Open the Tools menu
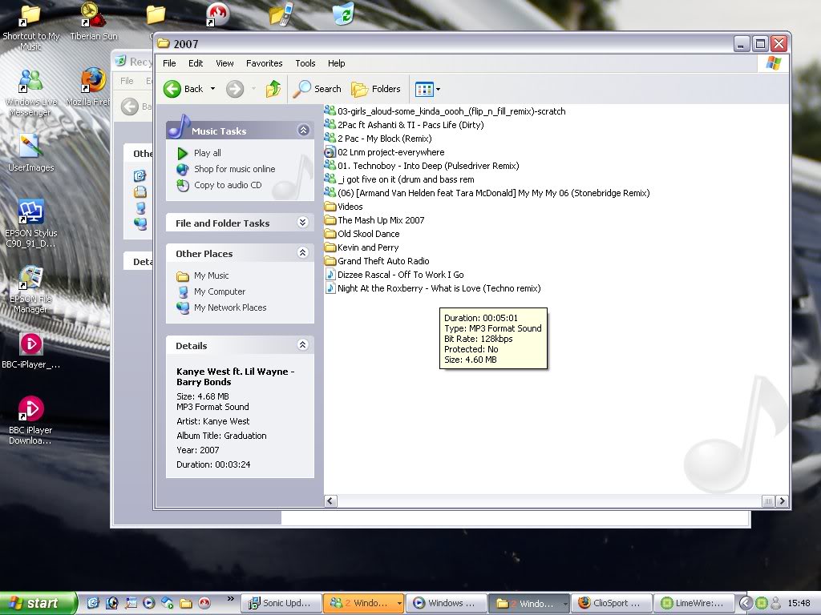Viewport: 821px width, 615px height. pyautogui.click(x=305, y=63)
